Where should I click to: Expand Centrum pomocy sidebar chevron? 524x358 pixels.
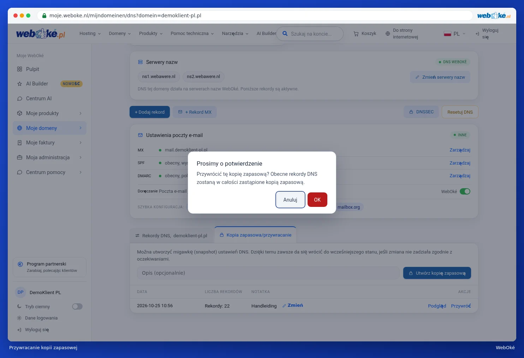tap(81, 172)
